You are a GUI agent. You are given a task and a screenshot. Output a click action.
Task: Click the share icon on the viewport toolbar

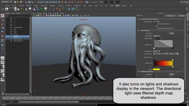coord(89,16)
